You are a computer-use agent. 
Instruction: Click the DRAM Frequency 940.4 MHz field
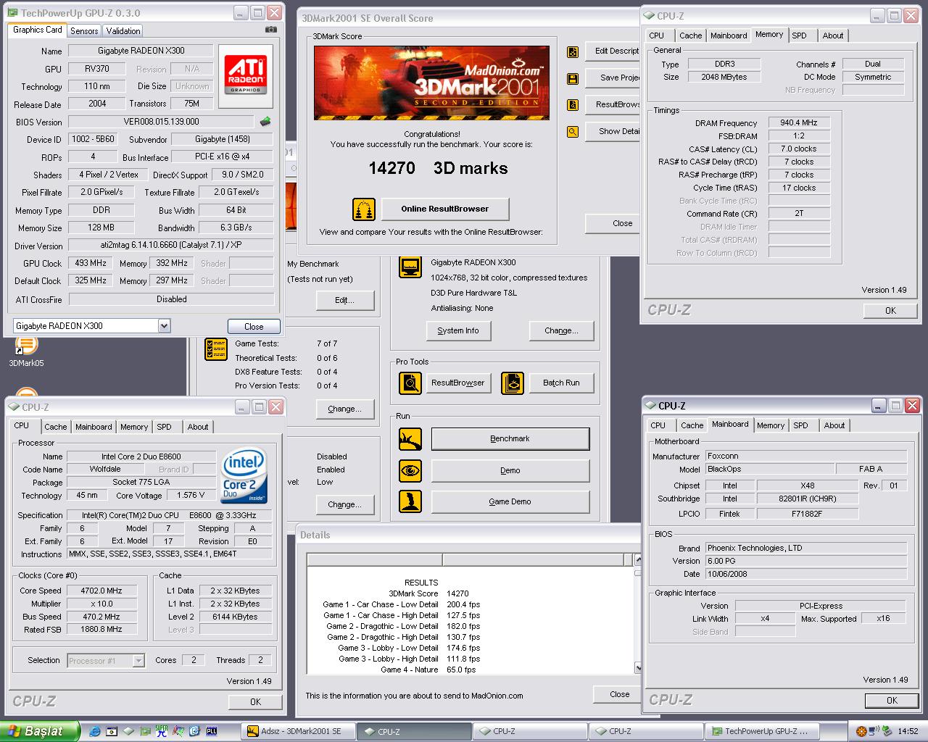pos(798,122)
